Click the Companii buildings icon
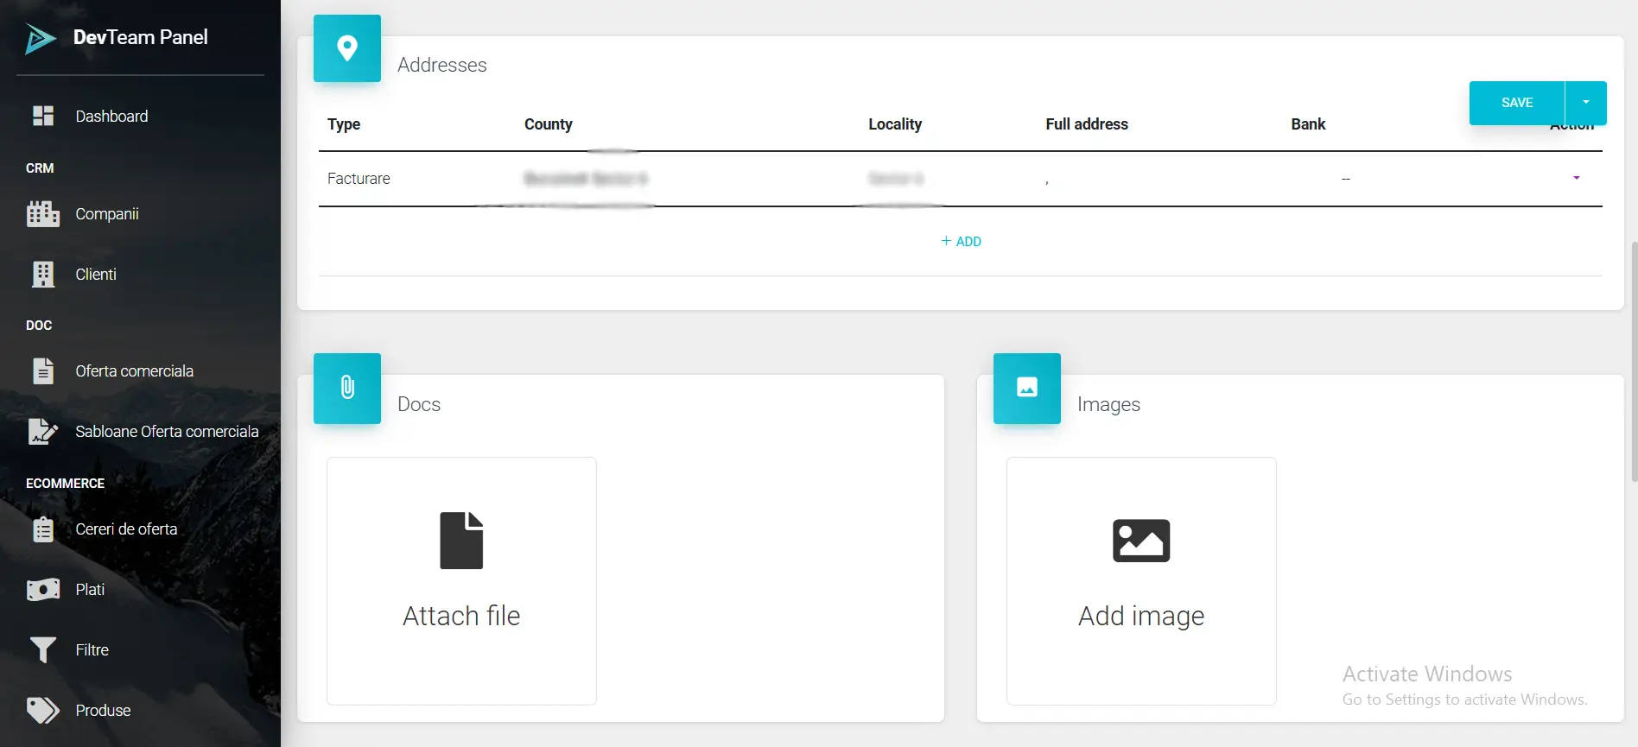Image resolution: width=1638 pixels, height=747 pixels. tap(42, 213)
